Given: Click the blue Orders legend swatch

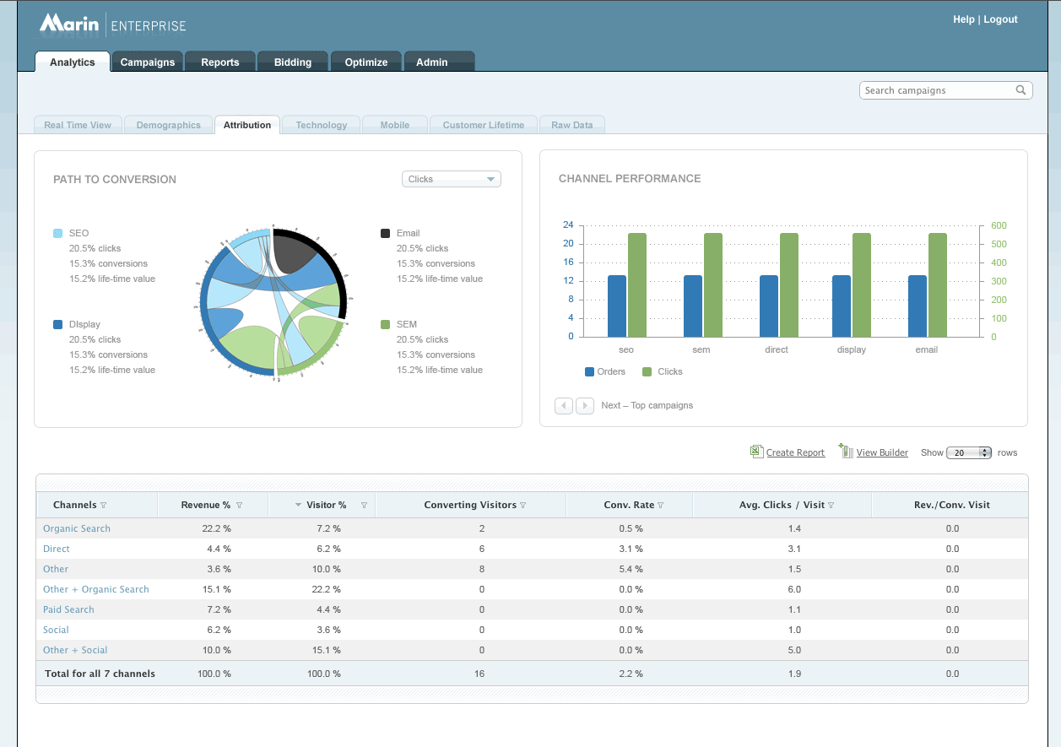Looking at the screenshot, I should [589, 371].
